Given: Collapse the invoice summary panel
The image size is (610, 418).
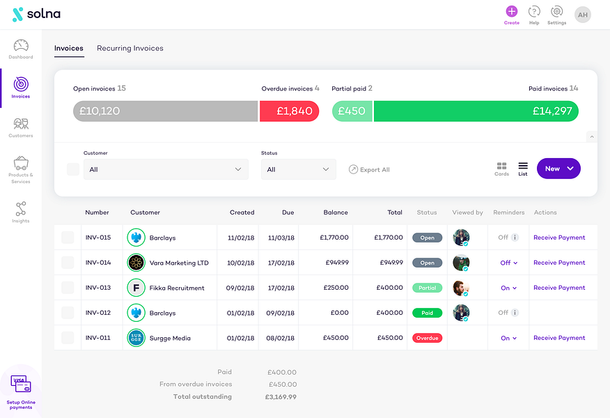Looking at the screenshot, I should click(592, 137).
